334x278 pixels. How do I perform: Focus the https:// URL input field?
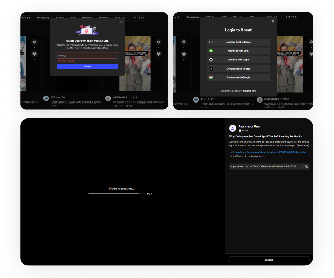tap(87, 56)
